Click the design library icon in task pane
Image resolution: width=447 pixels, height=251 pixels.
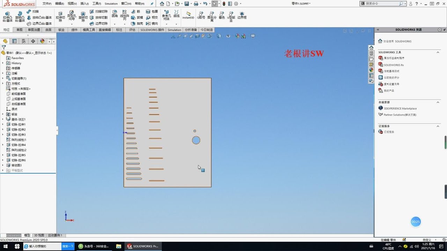click(x=371, y=53)
